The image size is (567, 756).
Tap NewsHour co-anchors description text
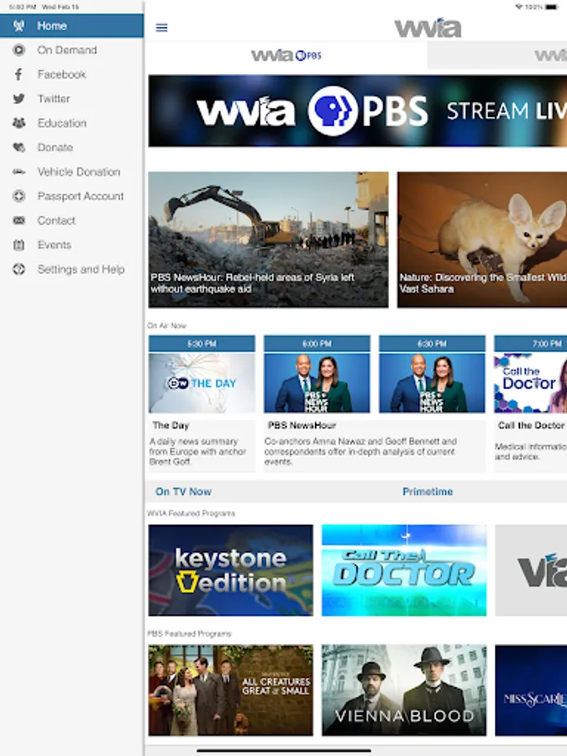(x=360, y=451)
